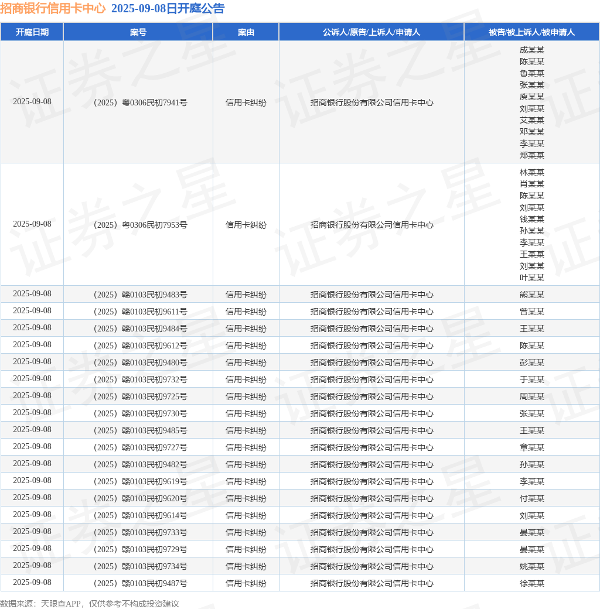Click plaintiff cell in the 粤0306民初7953号 row

point(371,225)
